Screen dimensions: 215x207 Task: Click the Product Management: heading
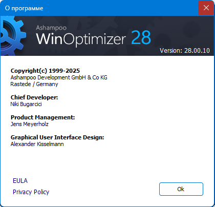coord(42,117)
